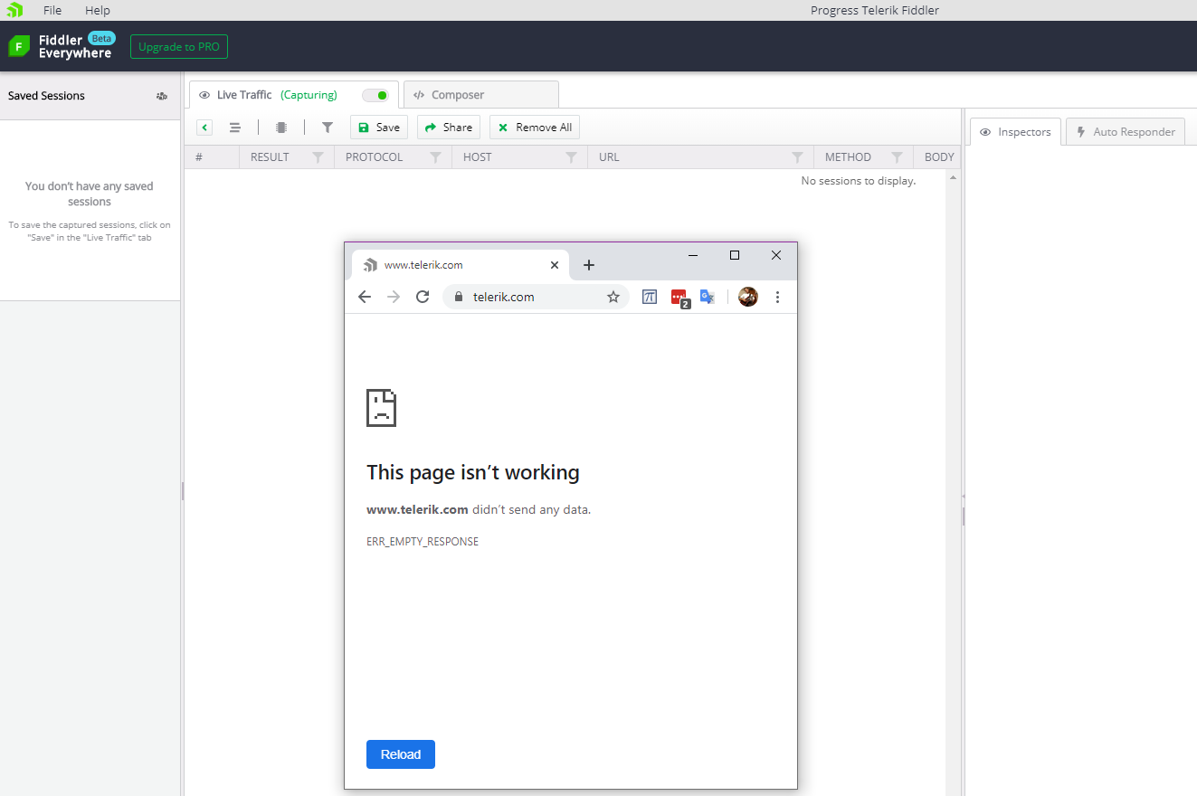
Task: Open METHOD column filter dropdown
Action: tap(897, 157)
